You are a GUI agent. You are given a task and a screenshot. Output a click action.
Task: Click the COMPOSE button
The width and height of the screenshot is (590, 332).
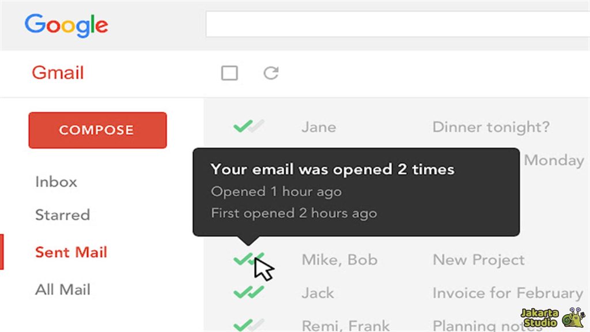tap(97, 130)
